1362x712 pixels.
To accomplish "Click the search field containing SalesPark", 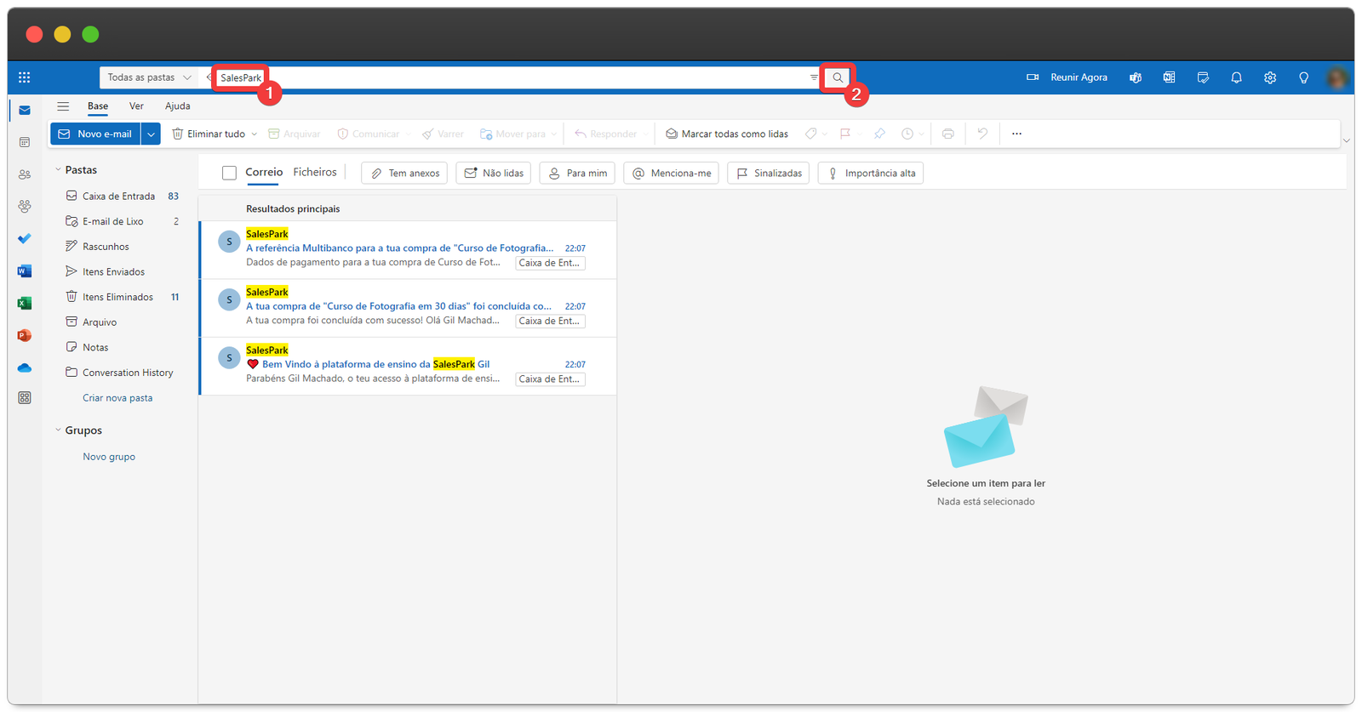I will click(x=511, y=77).
